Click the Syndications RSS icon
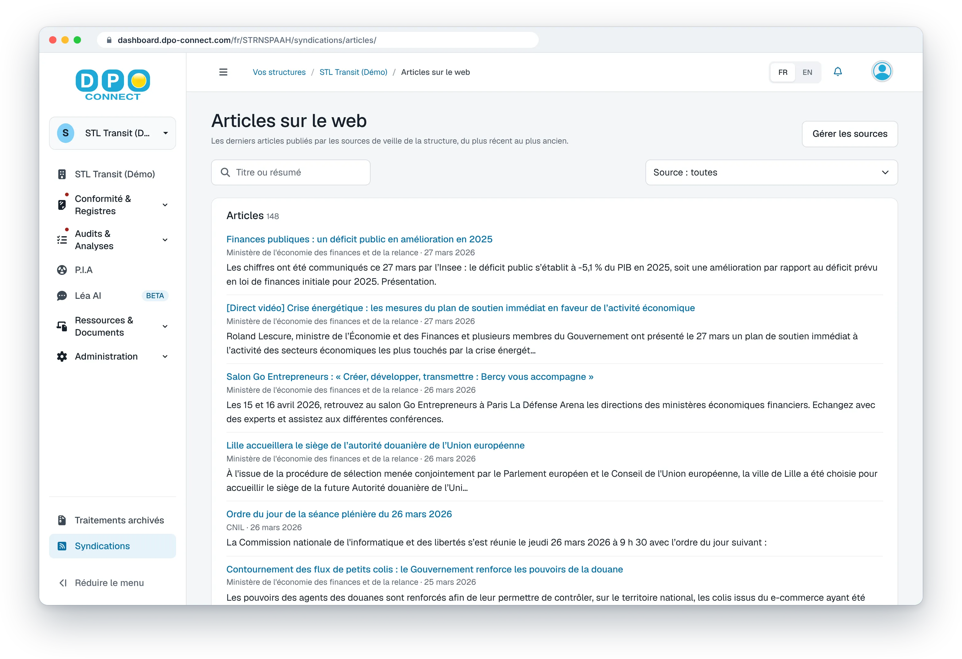The width and height of the screenshot is (962, 659). (62, 546)
